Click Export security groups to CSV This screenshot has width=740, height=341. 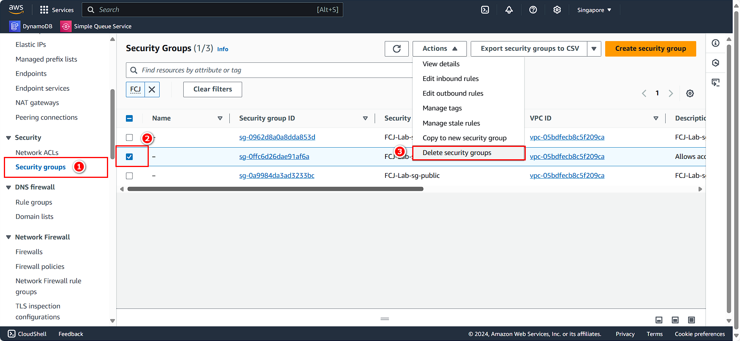(x=529, y=49)
